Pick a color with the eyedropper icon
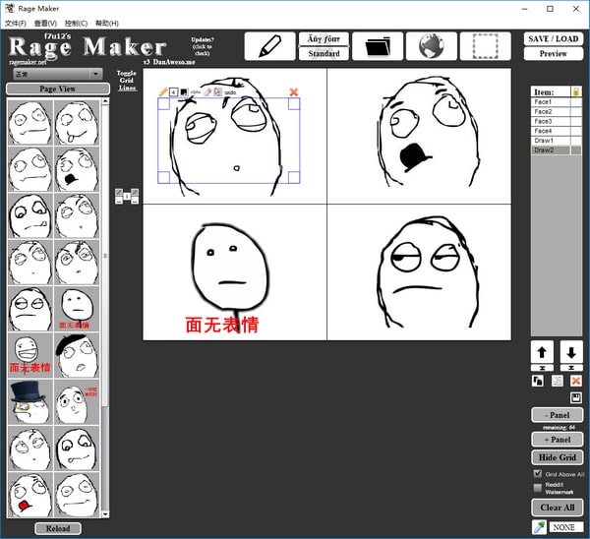Image resolution: width=590 pixels, height=539 pixels. point(537,527)
